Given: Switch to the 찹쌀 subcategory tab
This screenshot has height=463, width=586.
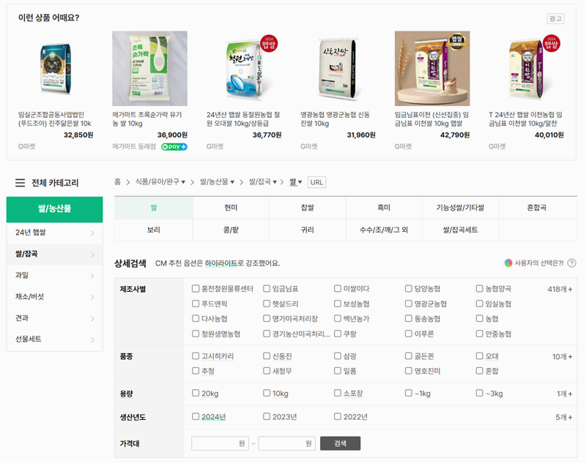Looking at the screenshot, I should (x=307, y=208).
